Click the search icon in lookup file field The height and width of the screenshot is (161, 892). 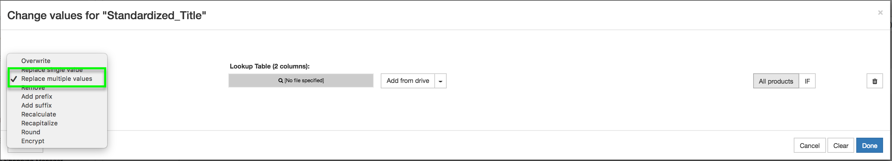pos(280,80)
